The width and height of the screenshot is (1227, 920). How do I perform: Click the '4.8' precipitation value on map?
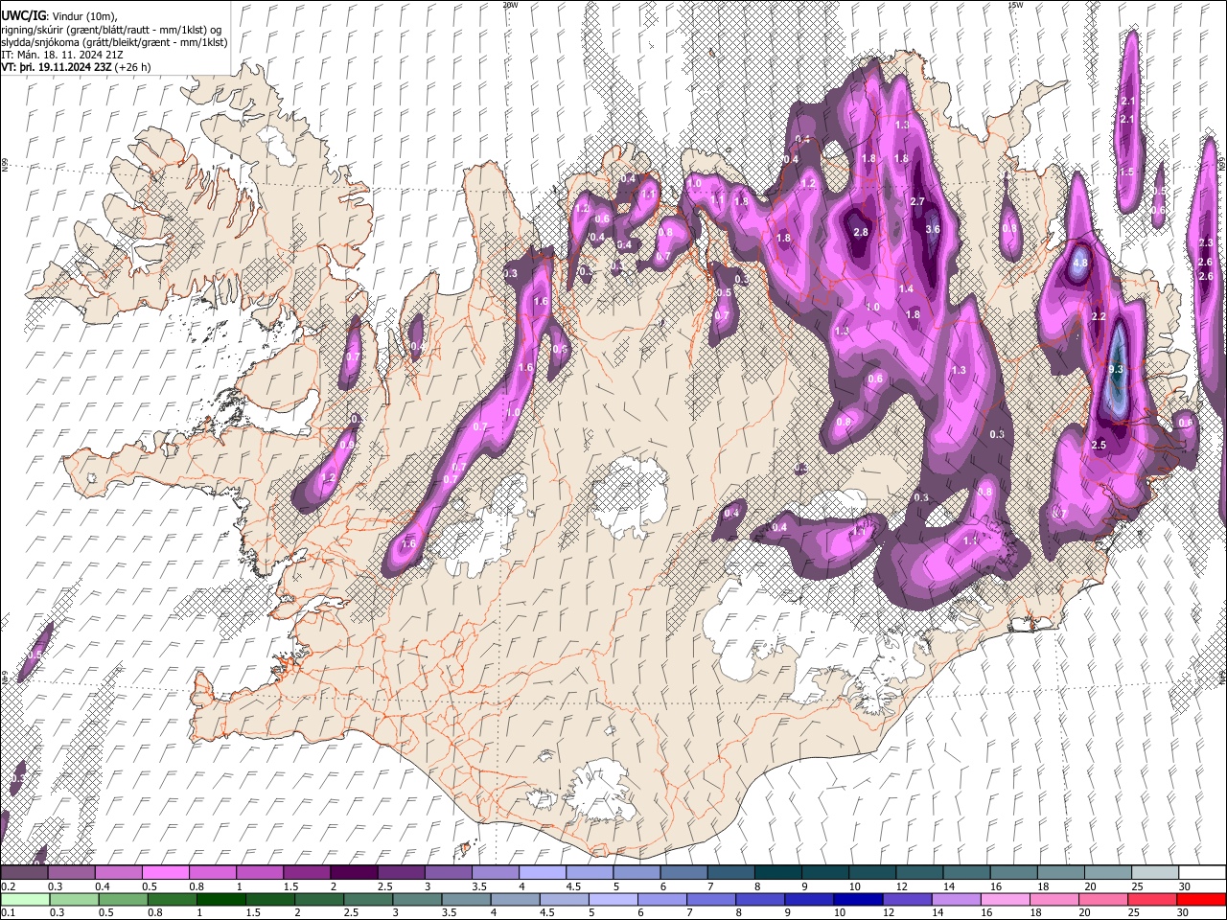1080,263
